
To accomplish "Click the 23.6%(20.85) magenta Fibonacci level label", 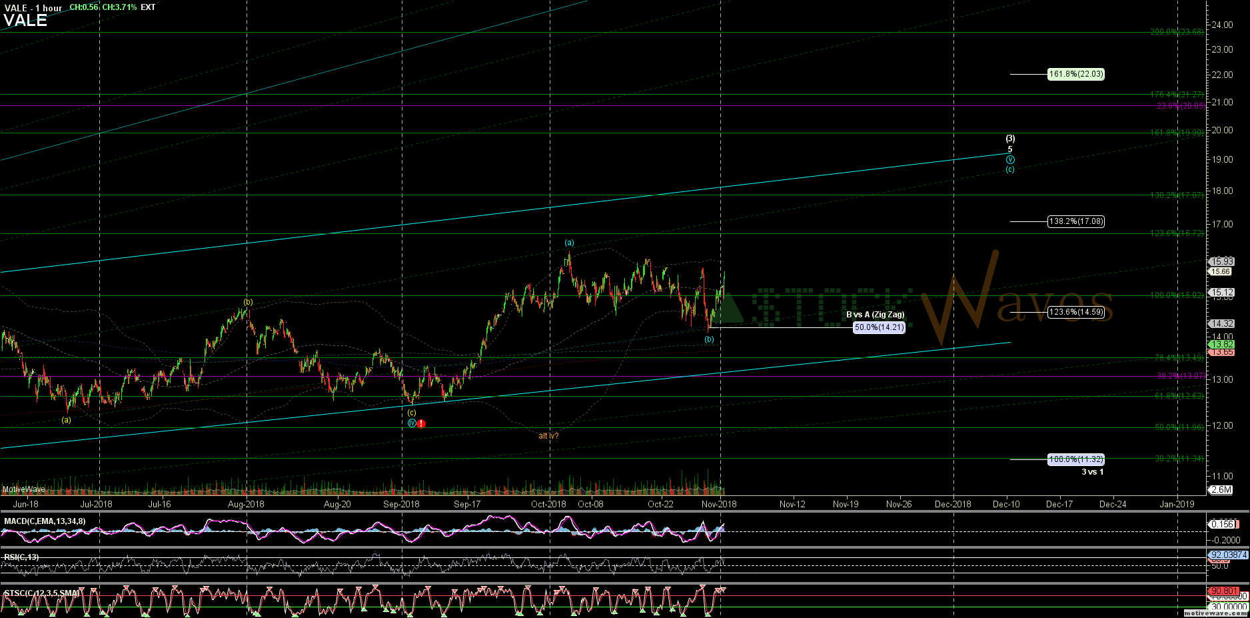I will [x=1180, y=106].
